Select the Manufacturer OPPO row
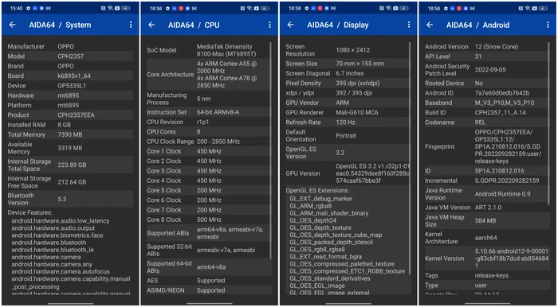The width and height of the screenshot is (558, 307). point(70,46)
